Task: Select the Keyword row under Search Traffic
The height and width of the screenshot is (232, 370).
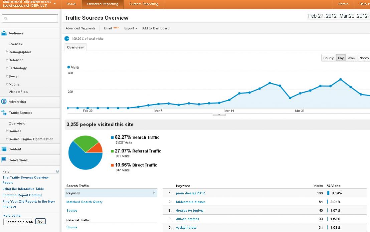Action: (111, 193)
